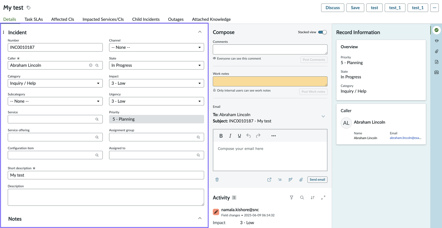Open the State dropdown
442x228 pixels.
point(156,65)
